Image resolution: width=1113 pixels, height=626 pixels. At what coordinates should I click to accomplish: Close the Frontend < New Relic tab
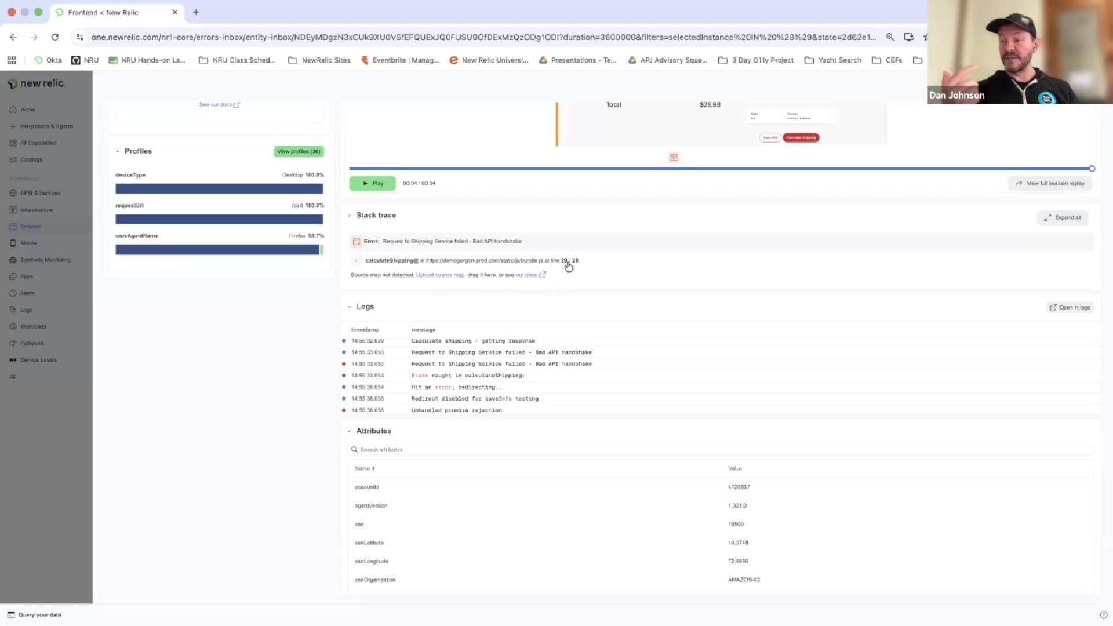175,12
